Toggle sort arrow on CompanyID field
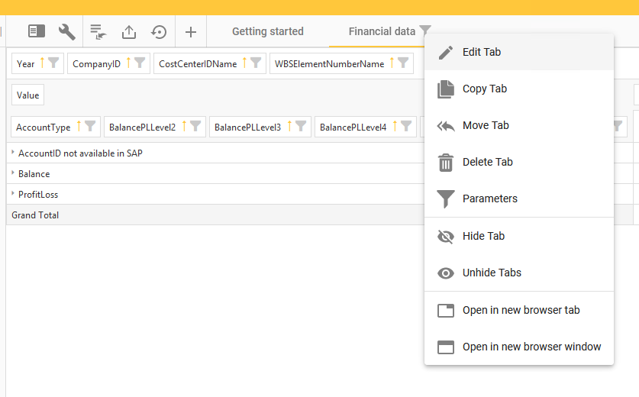 pos(128,63)
